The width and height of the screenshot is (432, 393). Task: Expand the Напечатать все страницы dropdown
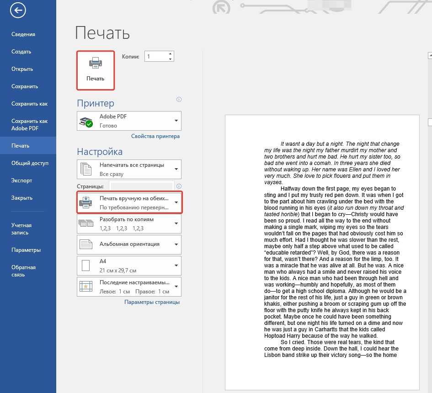176,169
